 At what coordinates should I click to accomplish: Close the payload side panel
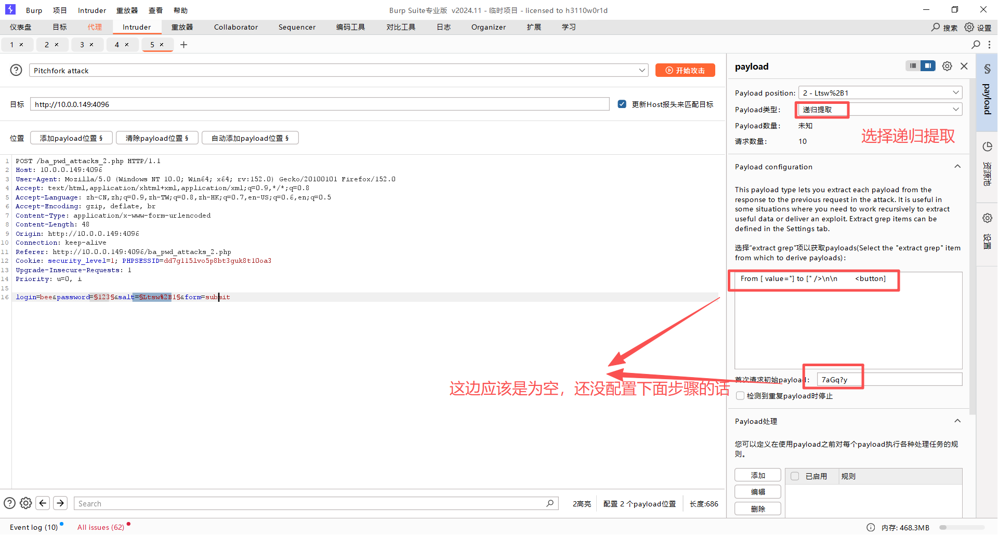(964, 66)
